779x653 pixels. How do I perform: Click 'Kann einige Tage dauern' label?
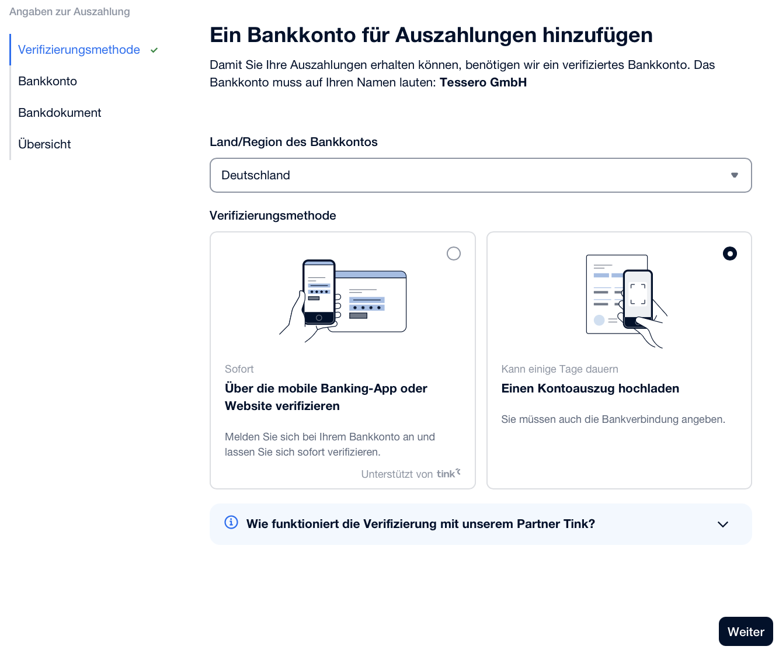pyautogui.click(x=559, y=369)
